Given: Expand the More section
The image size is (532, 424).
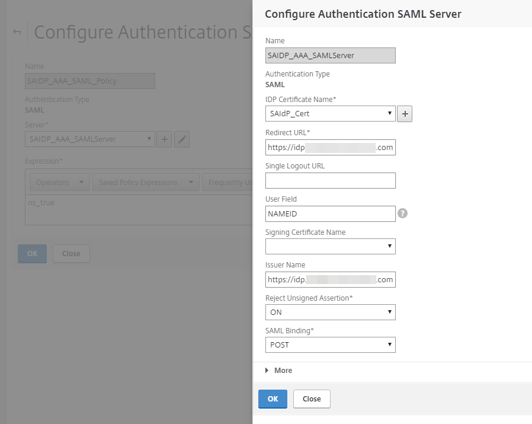Looking at the screenshot, I should tap(278, 370).
